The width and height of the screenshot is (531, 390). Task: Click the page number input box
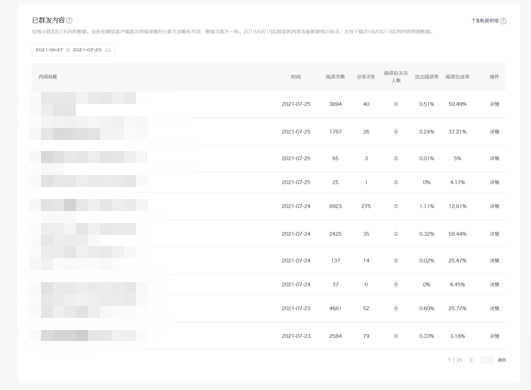click(x=487, y=360)
